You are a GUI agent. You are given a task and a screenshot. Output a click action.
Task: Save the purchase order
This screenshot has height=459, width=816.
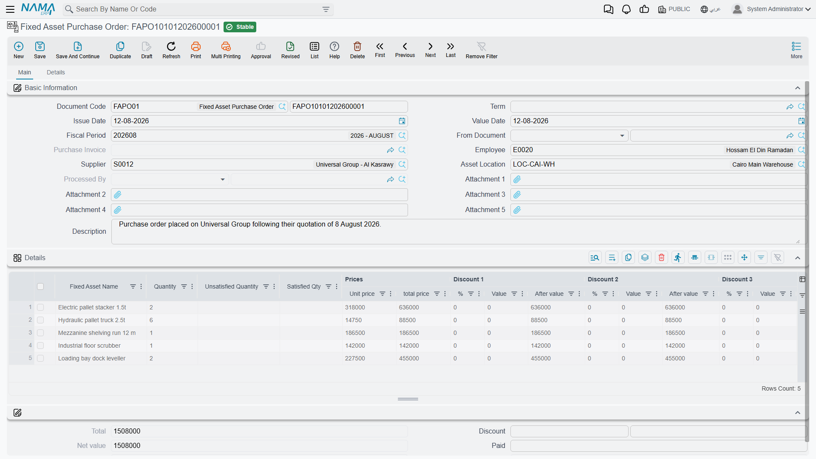(40, 50)
